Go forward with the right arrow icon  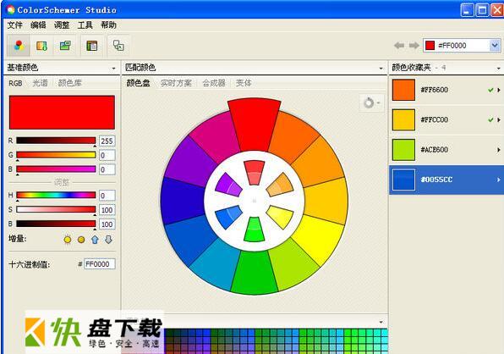point(414,46)
